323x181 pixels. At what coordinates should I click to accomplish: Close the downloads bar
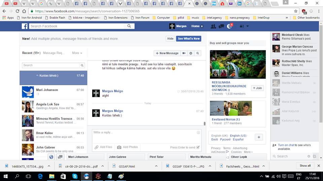click(x=319, y=166)
